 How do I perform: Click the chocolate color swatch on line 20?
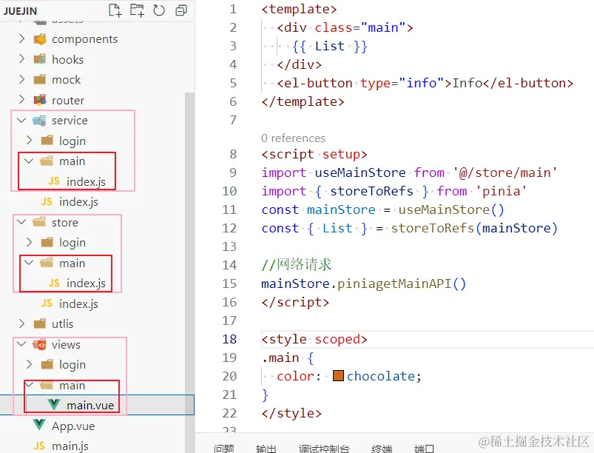pos(338,376)
